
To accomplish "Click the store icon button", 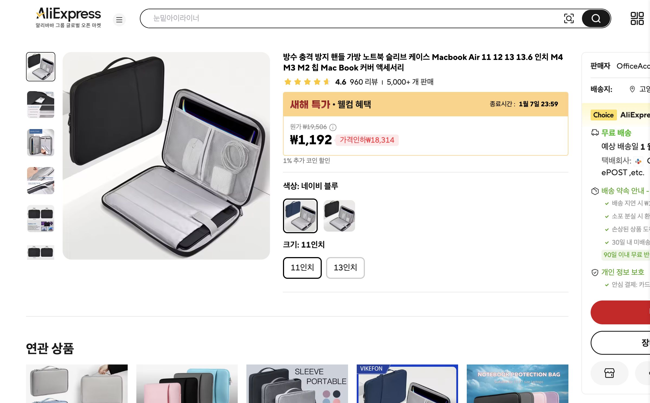I will pyautogui.click(x=609, y=373).
